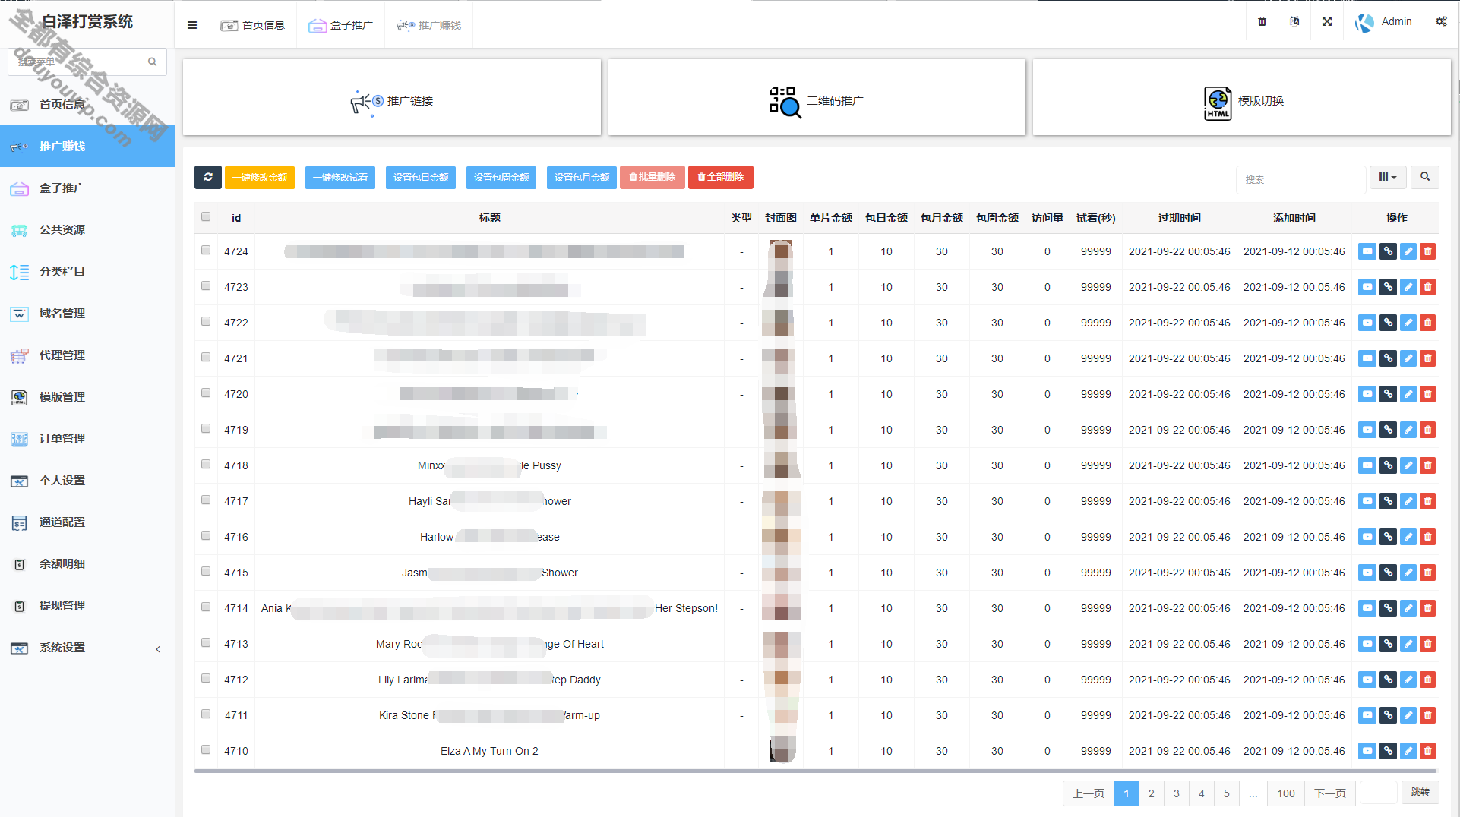1460x817 pixels.
Task: Check the checkbox for row 4710
Action: pos(206,749)
